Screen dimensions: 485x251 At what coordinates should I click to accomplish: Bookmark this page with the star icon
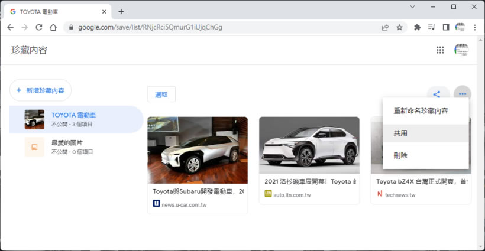400,28
